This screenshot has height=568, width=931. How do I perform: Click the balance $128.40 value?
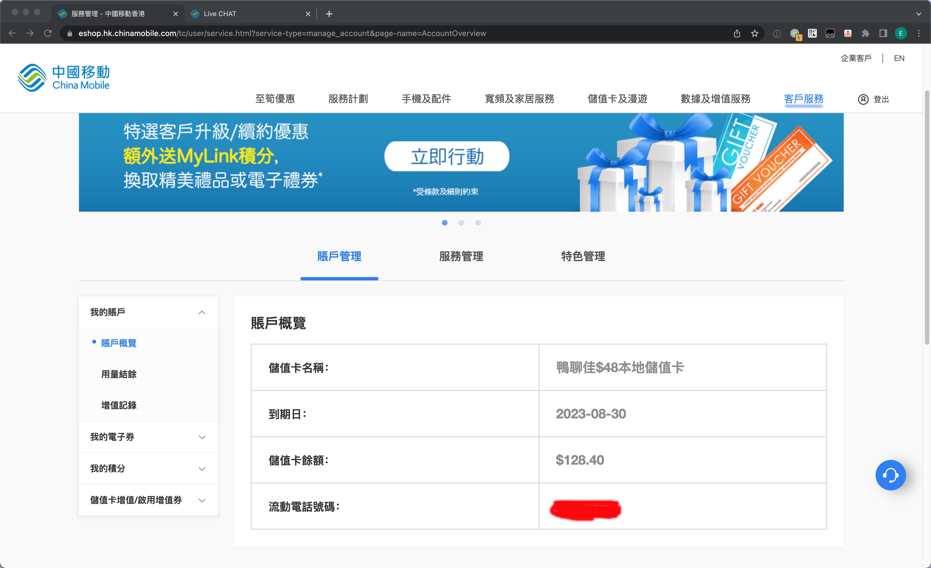coord(580,460)
